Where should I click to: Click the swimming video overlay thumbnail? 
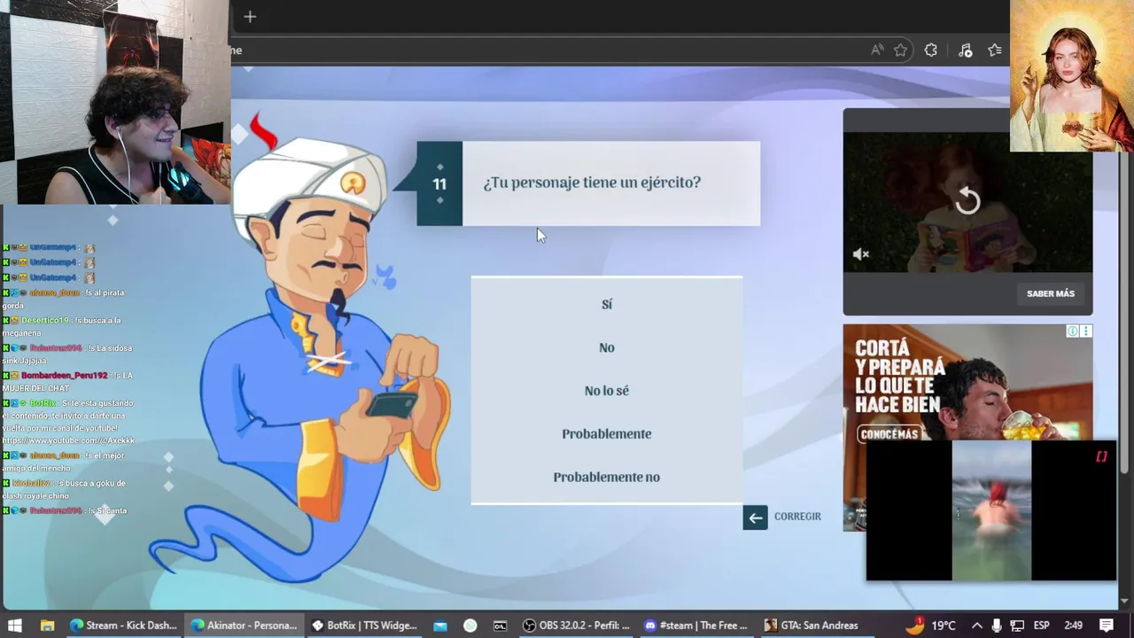click(991, 510)
